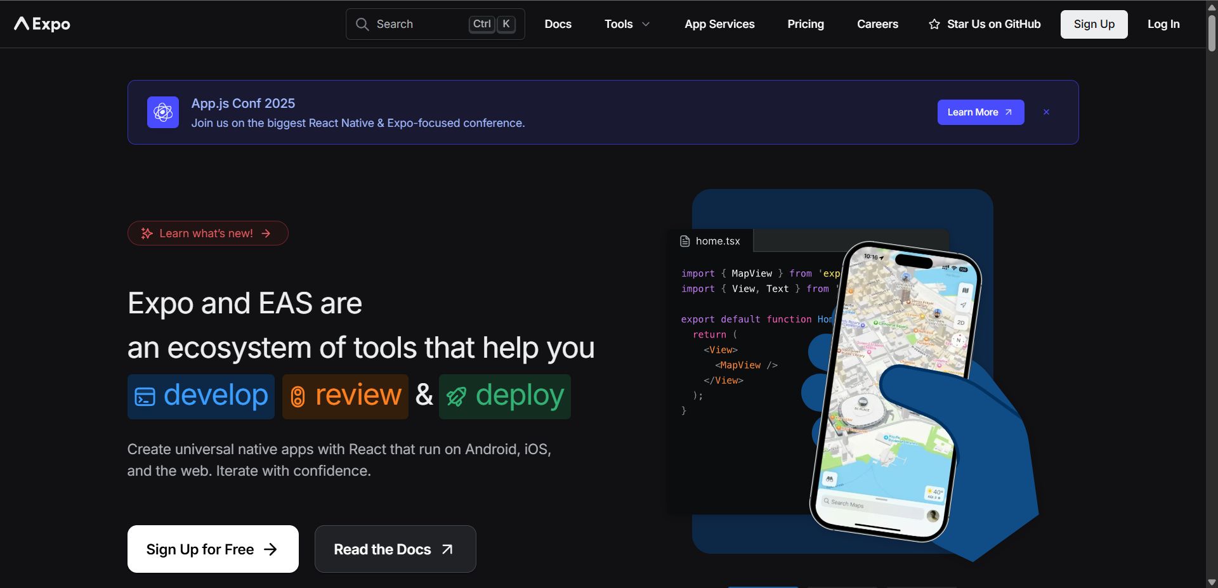Click the rocket icon beside deploy
Image resolution: width=1218 pixels, height=588 pixels.
[456, 397]
